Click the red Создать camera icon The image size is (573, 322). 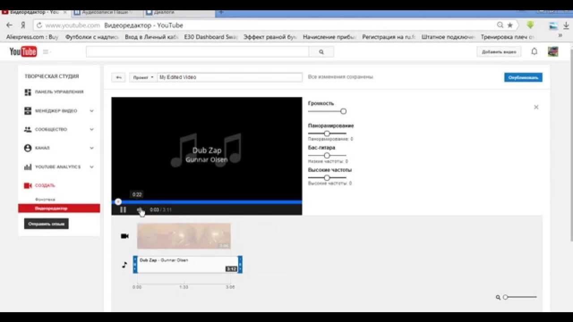click(x=28, y=186)
